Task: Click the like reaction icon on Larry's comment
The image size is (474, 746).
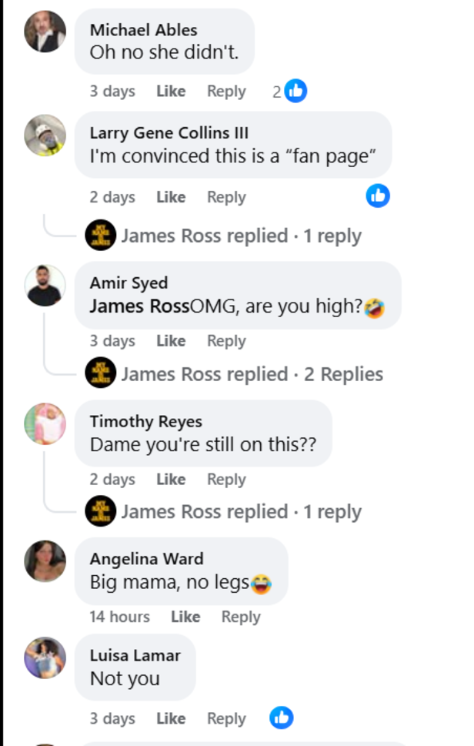Action: tap(377, 196)
